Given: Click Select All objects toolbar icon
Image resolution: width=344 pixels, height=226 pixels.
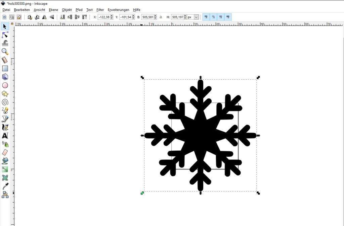Looking at the screenshot, I should pos(4,17).
